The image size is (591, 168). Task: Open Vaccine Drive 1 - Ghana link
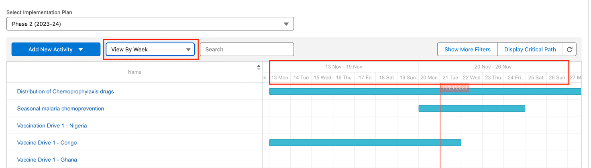click(x=47, y=160)
